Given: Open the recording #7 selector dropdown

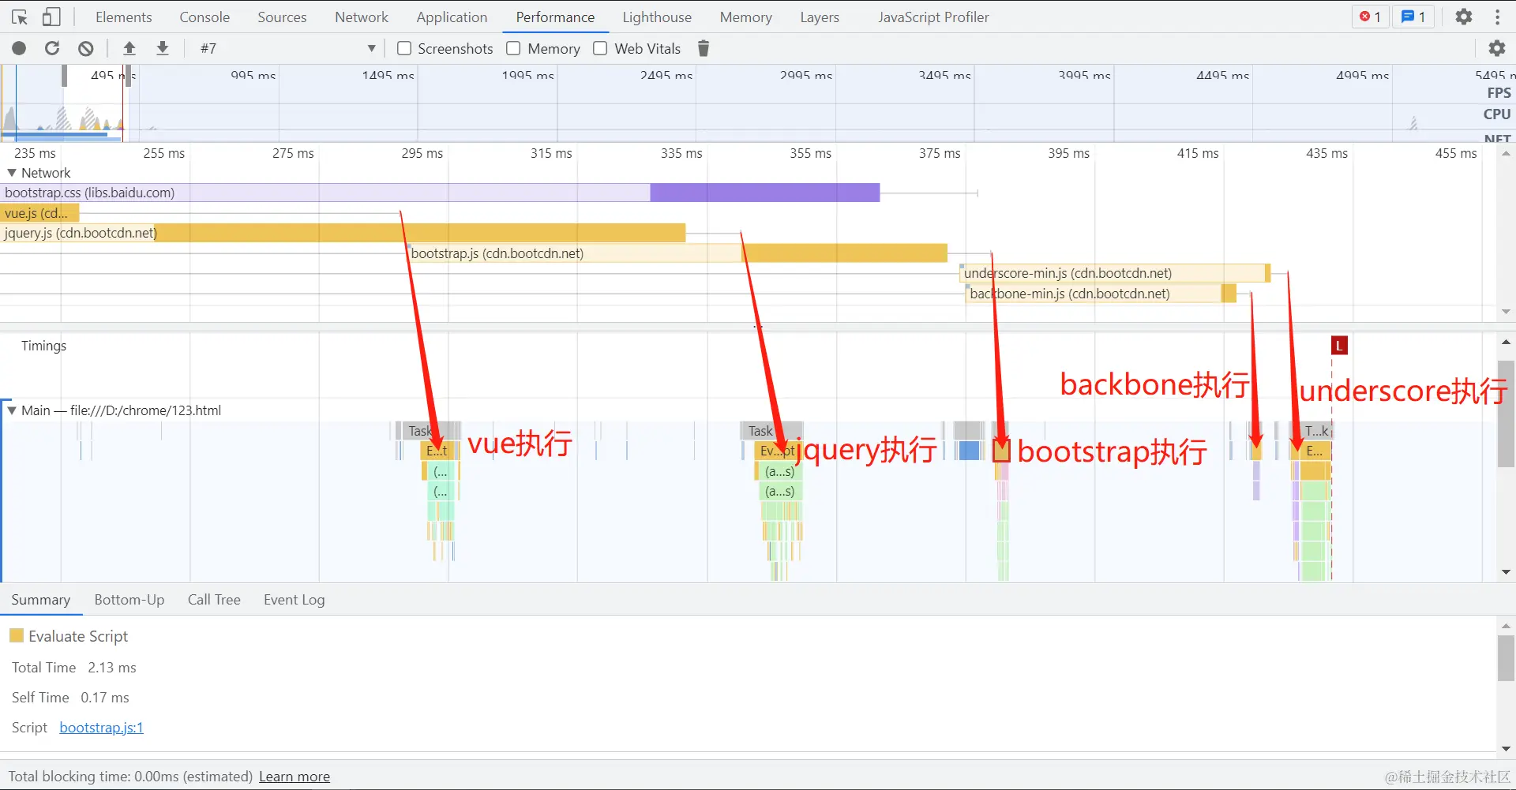Looking at the screenshot, I should (287, 48).
